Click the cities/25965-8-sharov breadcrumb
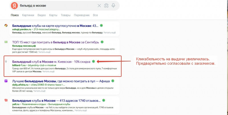Screen dimensions: 228x115 click(x=48, y=84)
